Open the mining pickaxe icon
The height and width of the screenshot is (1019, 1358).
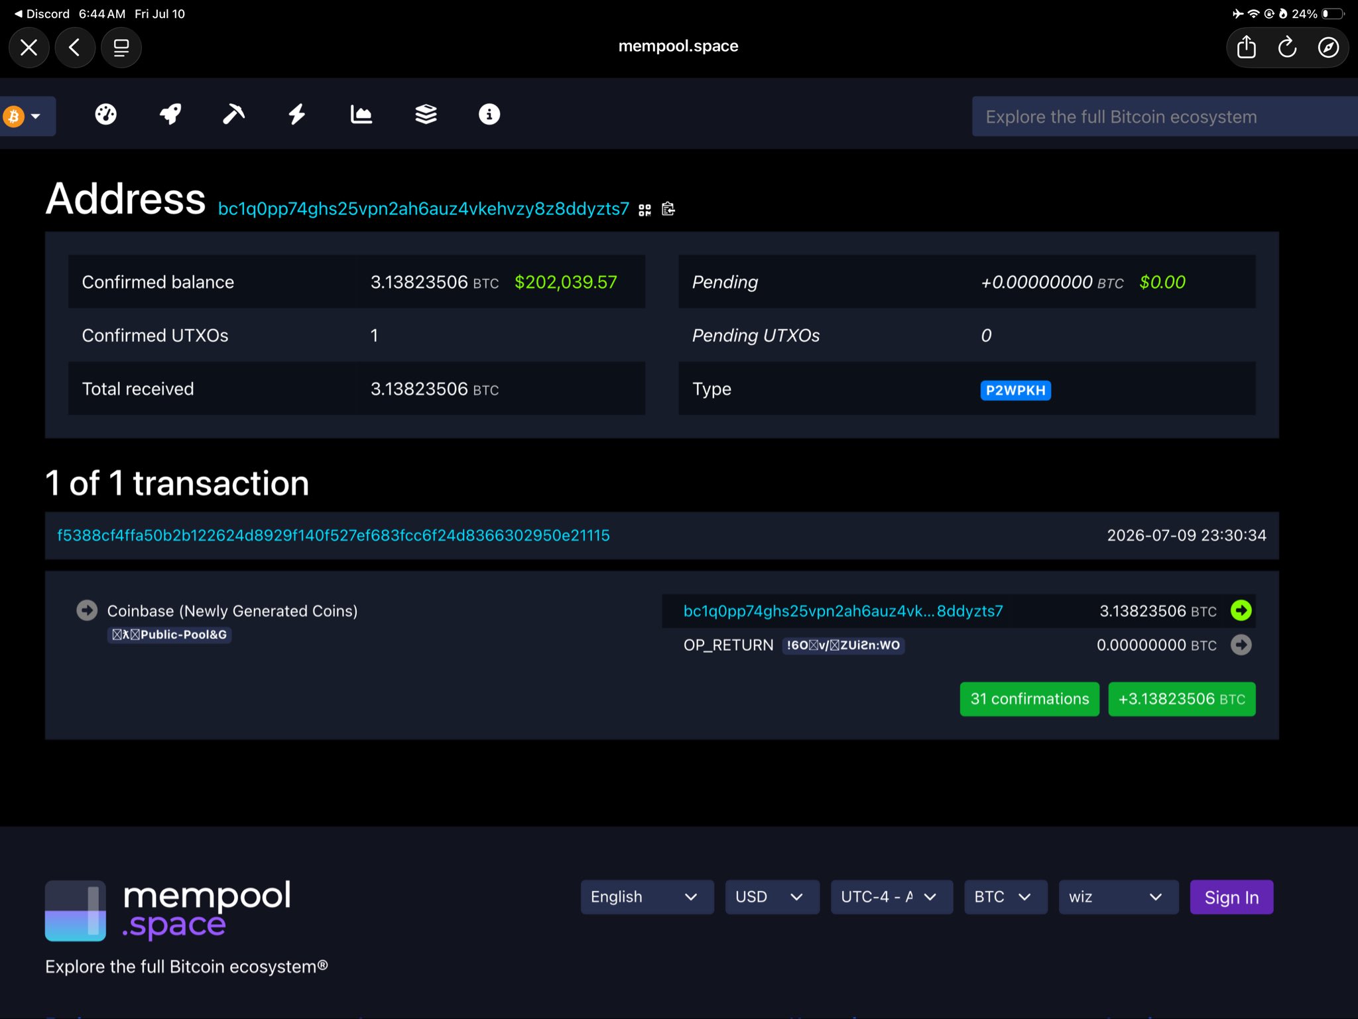(233, 115)
